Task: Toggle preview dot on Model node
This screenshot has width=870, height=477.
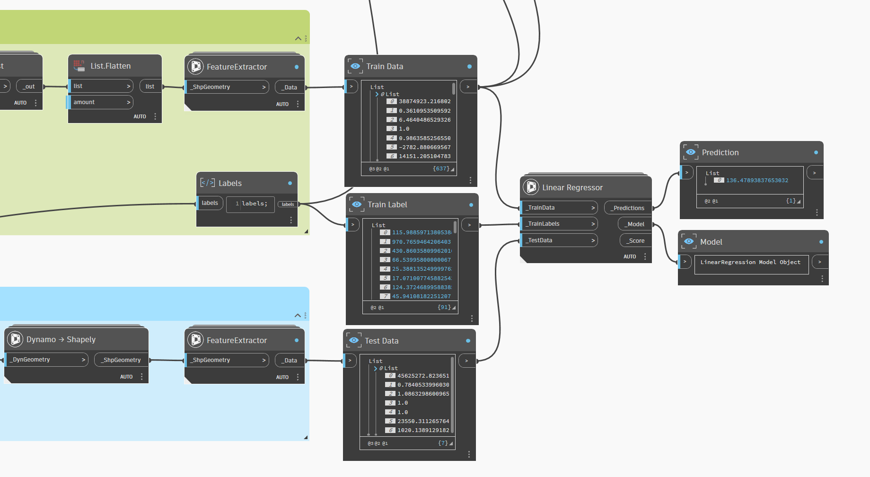Action: click(x=821, y=242)
